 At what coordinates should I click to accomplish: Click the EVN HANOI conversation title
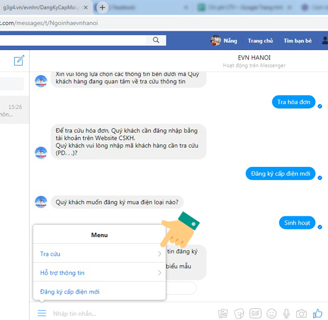click(254, 57)
